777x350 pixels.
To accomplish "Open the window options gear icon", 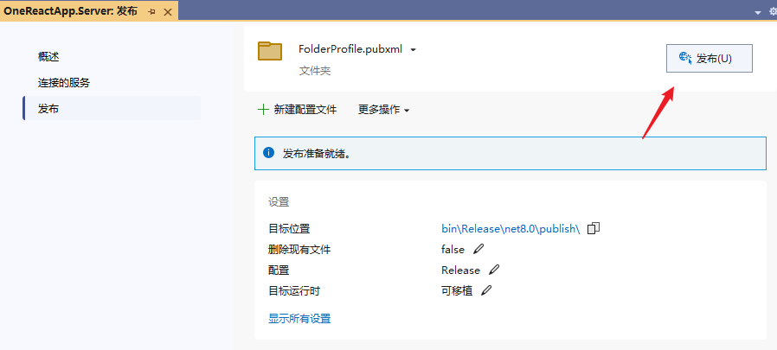I will [x=773, y=11].
